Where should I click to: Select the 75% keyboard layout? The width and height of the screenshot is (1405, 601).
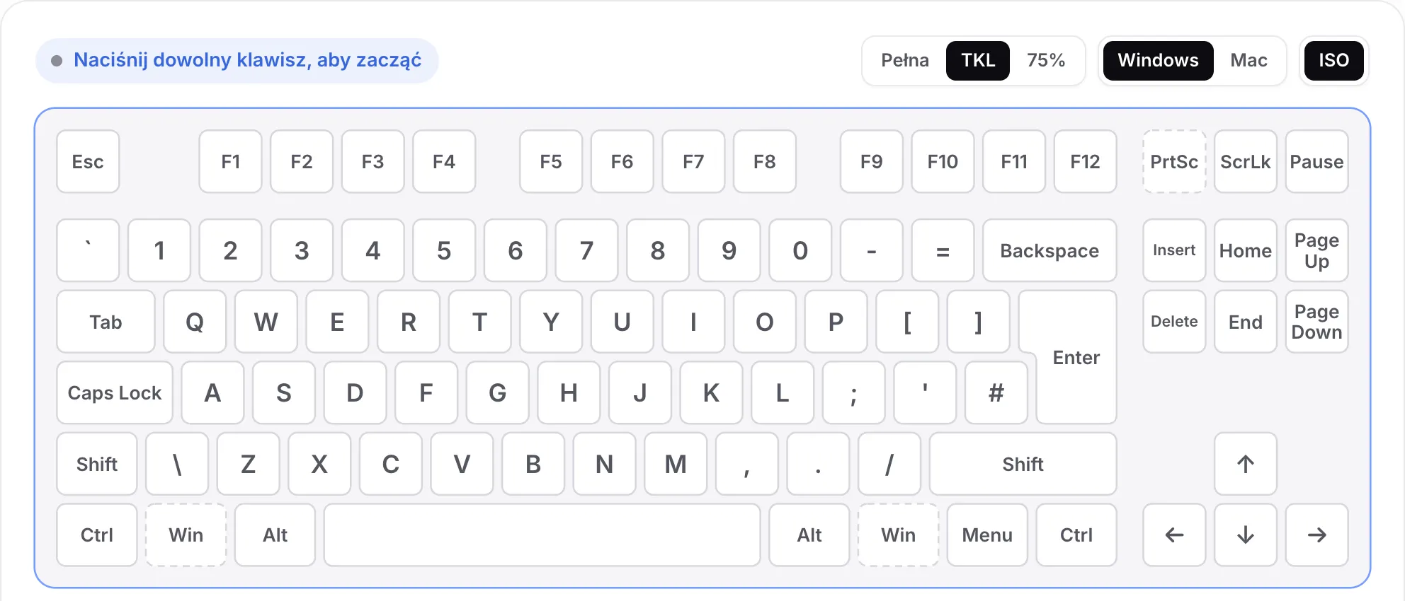tap(1046, 61)
